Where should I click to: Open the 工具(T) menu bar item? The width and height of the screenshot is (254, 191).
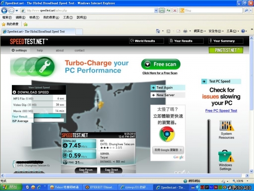(x=68, y=18)
